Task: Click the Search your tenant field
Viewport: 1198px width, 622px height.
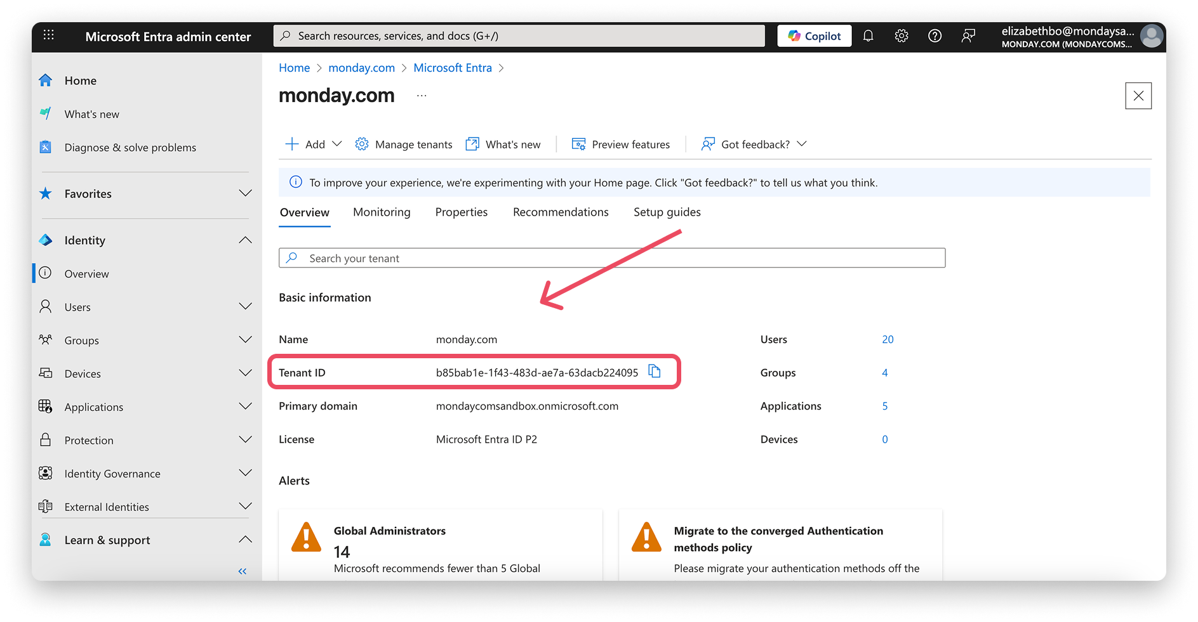Action: click(x=612, y=258)
